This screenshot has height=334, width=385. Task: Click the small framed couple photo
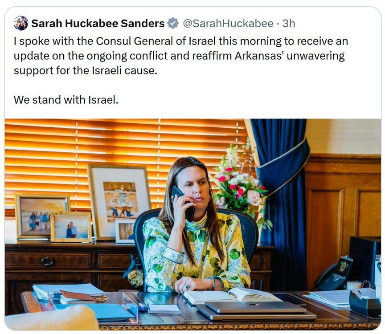71,228
